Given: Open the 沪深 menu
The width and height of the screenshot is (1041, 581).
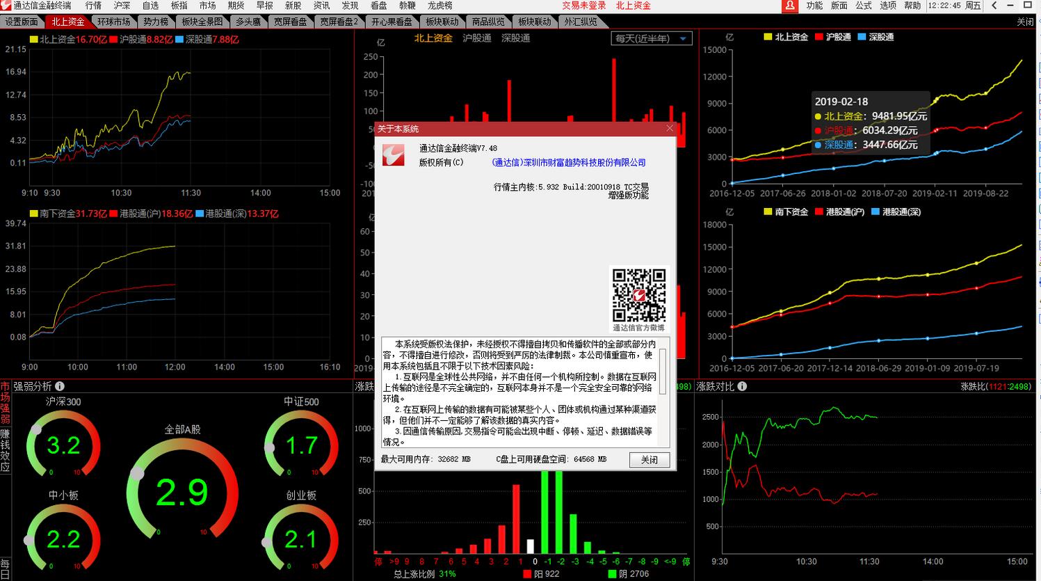Looking at the screenshot, I should pos(122,6).
